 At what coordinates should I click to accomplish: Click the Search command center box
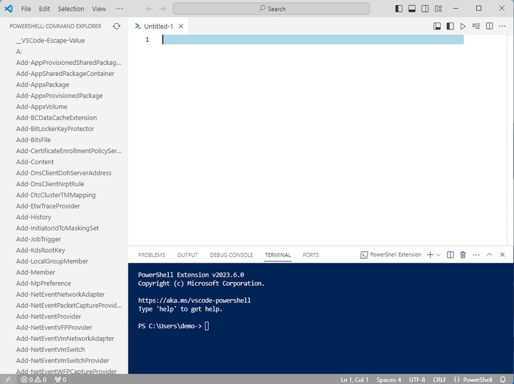tap(272, 9)
